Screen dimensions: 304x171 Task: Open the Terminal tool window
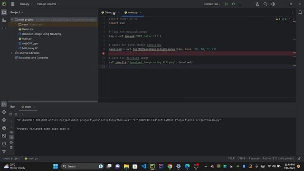tap(4, 136)
